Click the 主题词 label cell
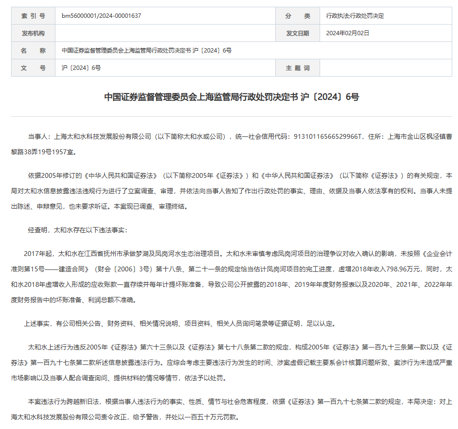The image size is (458, 429). pyautogui.click(x=297, y=68)
